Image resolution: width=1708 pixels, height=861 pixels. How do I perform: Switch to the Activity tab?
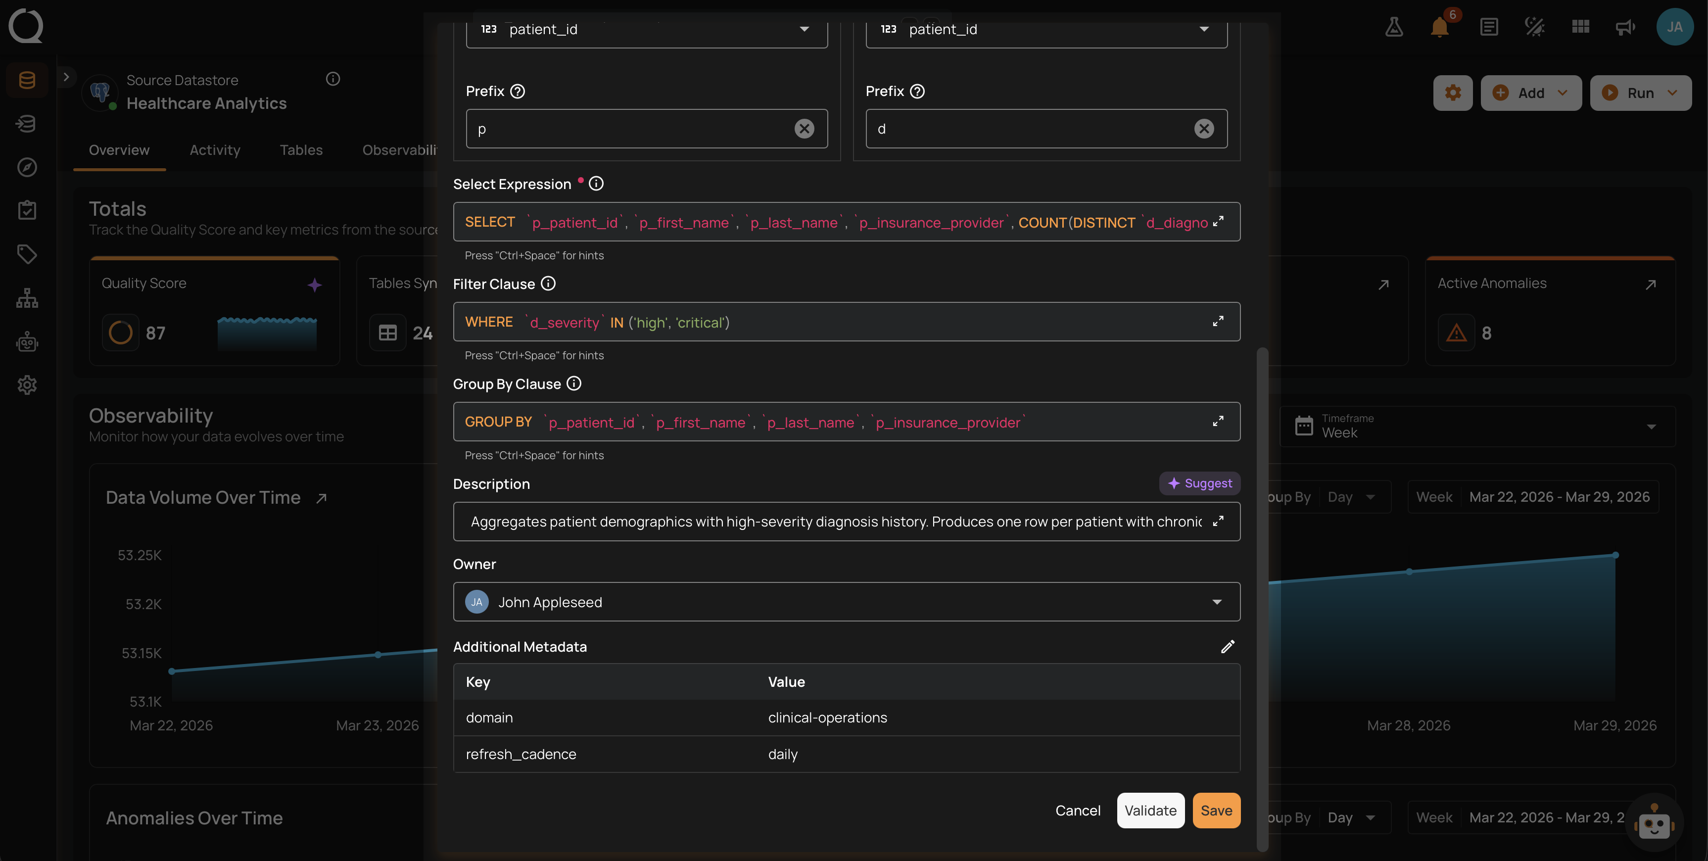[215, 150]
